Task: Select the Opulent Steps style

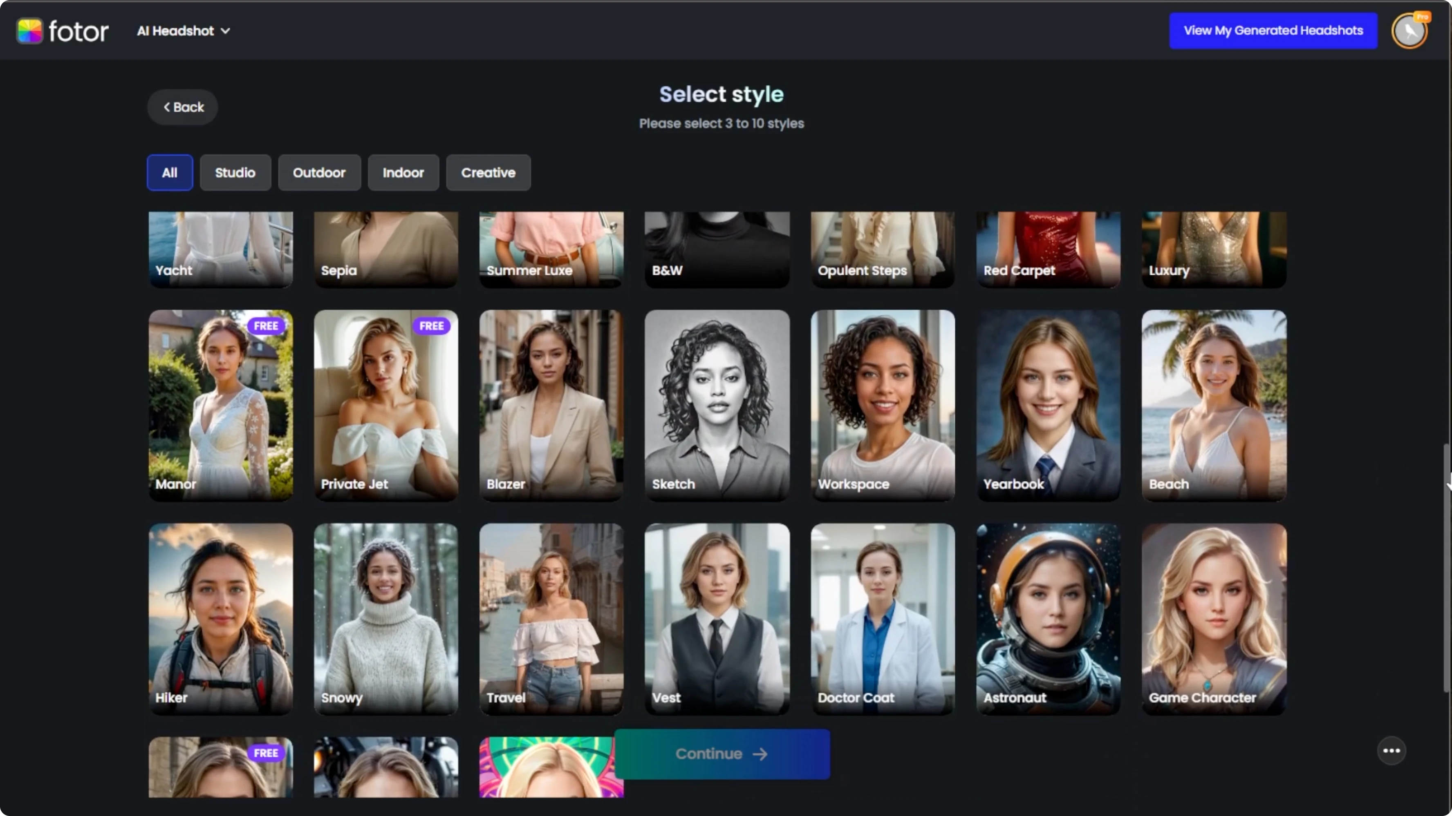Action: click(883, 250)
